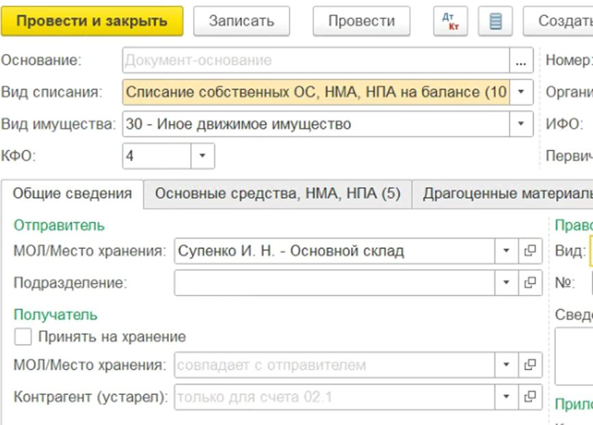This screenshot has width=593, height=425.
Task: Open the Дт/Кт postings report icon
Action: tap(451, 21)
